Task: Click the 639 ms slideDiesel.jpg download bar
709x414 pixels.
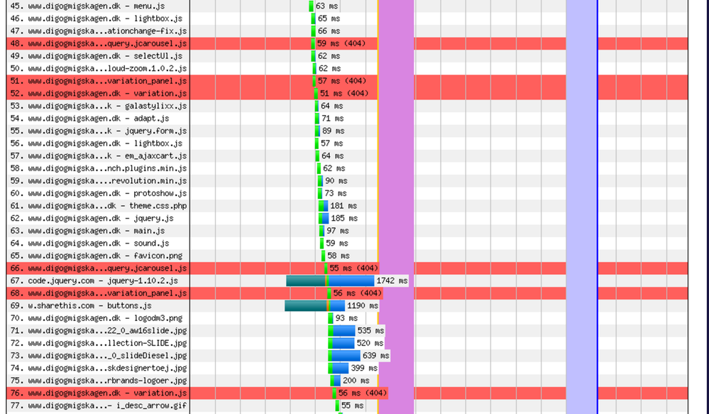Action: coord(345,356)
